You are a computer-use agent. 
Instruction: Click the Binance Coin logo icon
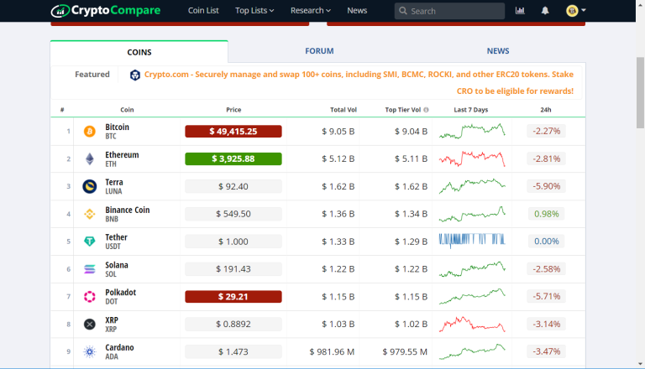pos(90,214)
